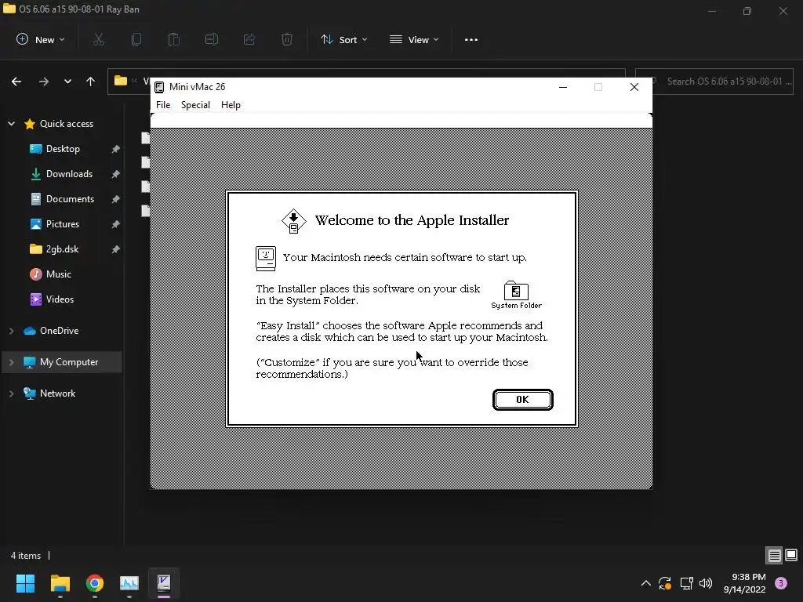
Task: Open Google Chrome from the taskbar
Action: (95, 583)
